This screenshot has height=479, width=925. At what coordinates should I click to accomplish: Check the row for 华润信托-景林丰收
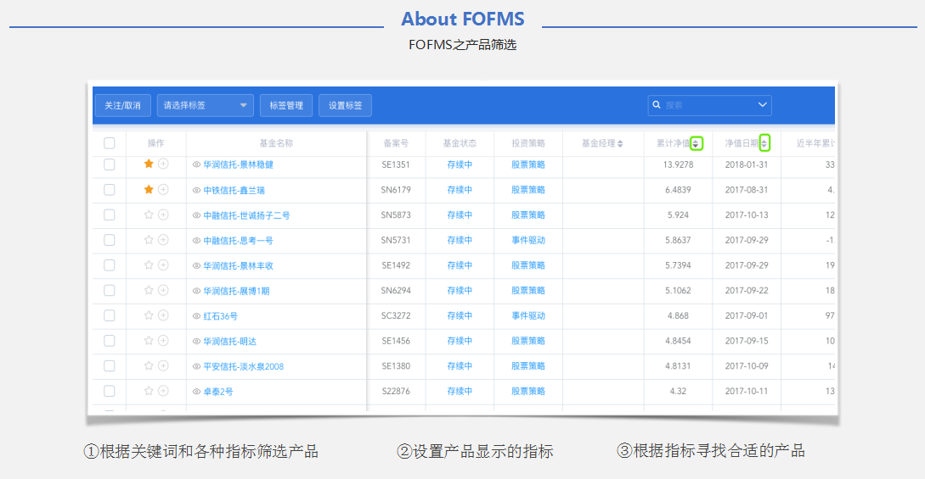pos(109,265)
